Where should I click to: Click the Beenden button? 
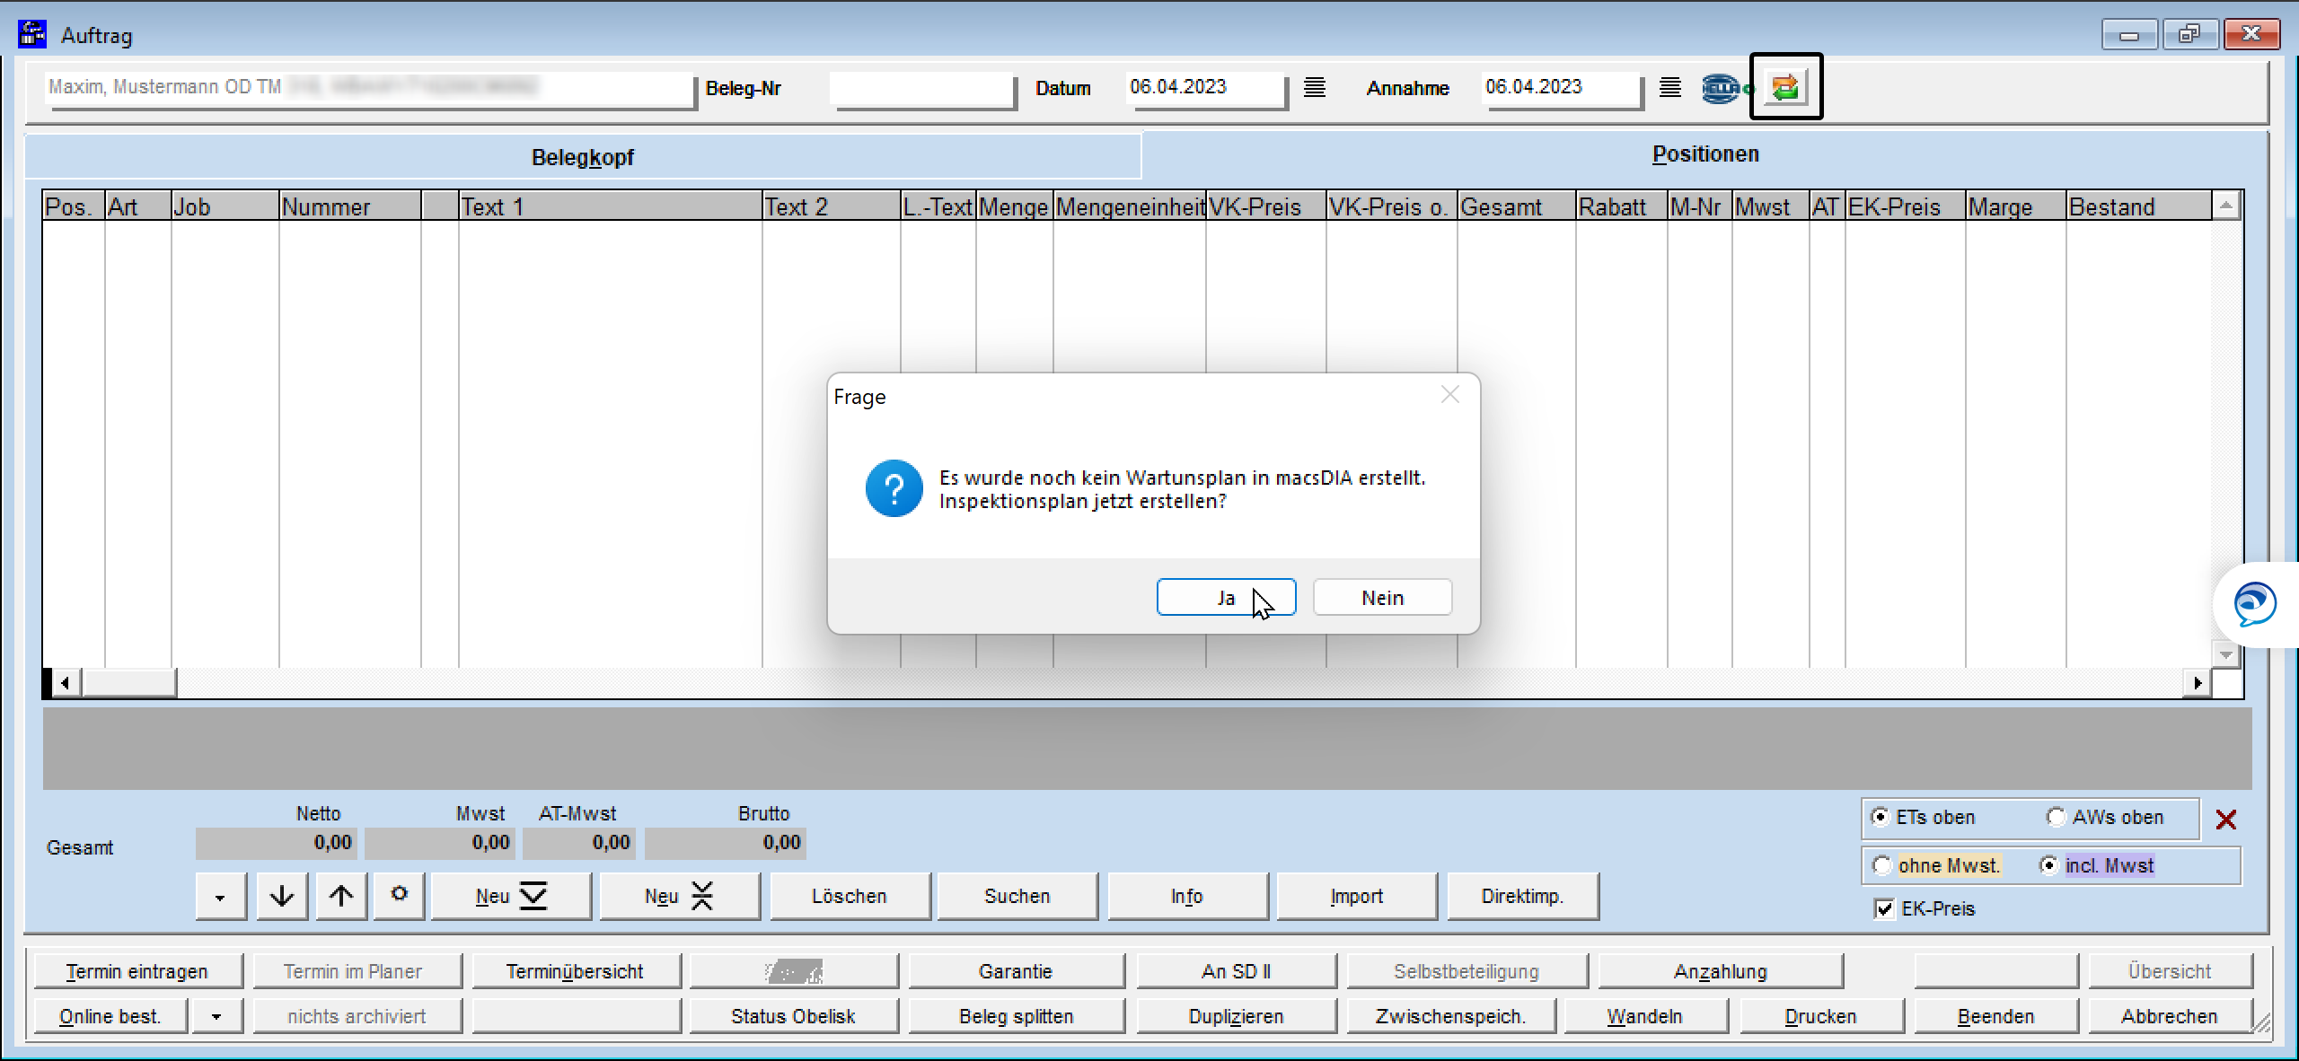point(1995,1016)
